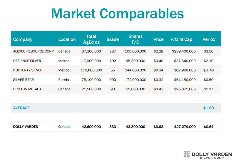Select market cap $54,180,000
Image resolution: width=233 pixels, height=162 pixels.
(x=185, y=80)
